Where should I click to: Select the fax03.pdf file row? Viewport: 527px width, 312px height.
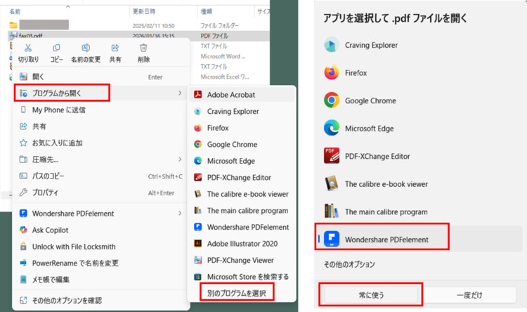click(x=138, y=36)
